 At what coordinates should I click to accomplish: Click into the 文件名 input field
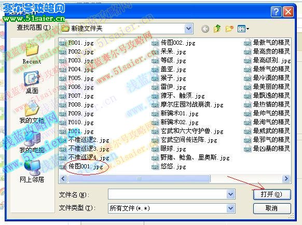coord(168,194)
